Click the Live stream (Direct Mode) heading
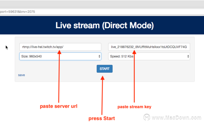This screenshot has height=122, width=204. pos(105,25)
